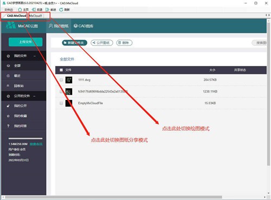Open the 1111.dwg thumbnail

69,80
